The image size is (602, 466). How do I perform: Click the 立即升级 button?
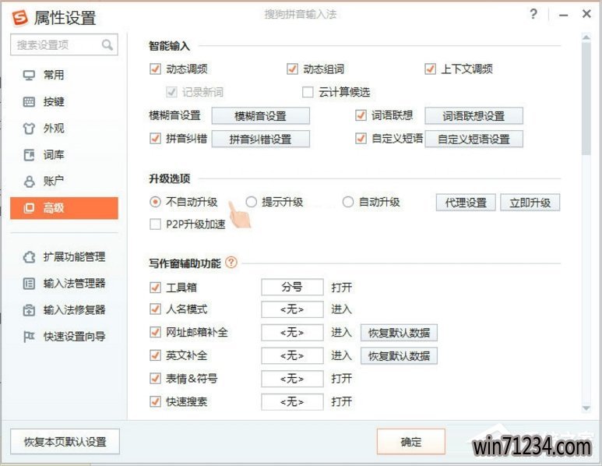530,203
